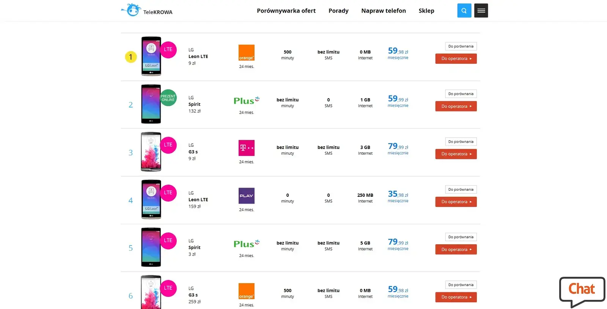Add LG Leon LTE Orange offer to comparison
This screenshot has height=309, width=607.
point(461,46)
